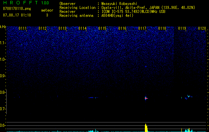209x132 pixels.
Task: Click the timestamp 07.08.17 01:10
Action: [17, 15]
